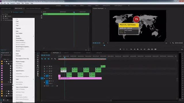The width and height of the screenshot is (184, 103).
Task: Go to Out point in Program monitor
Action: [x=144, y=49]
